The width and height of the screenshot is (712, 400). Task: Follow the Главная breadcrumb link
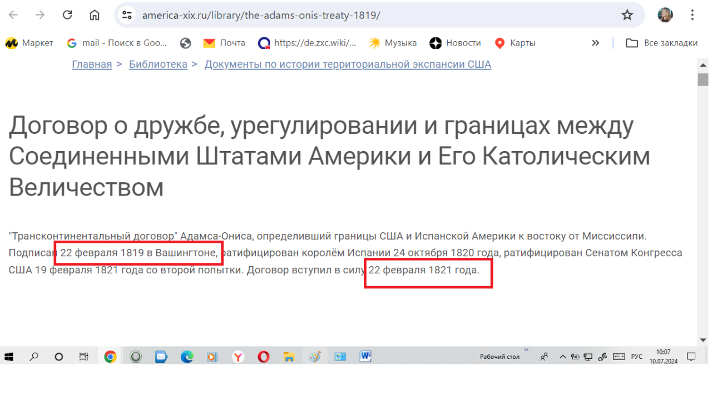[x=92, y=64]
